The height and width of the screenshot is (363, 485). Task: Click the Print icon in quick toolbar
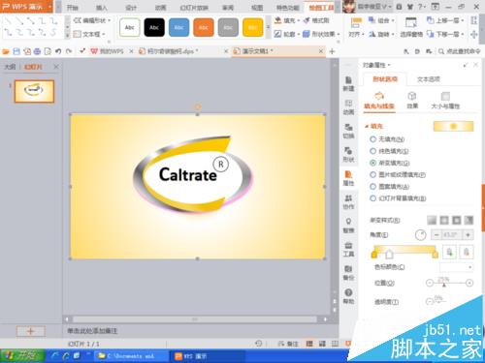tap(37, 51)
